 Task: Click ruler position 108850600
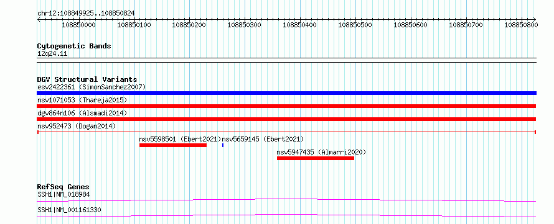[x=411, y=25]
